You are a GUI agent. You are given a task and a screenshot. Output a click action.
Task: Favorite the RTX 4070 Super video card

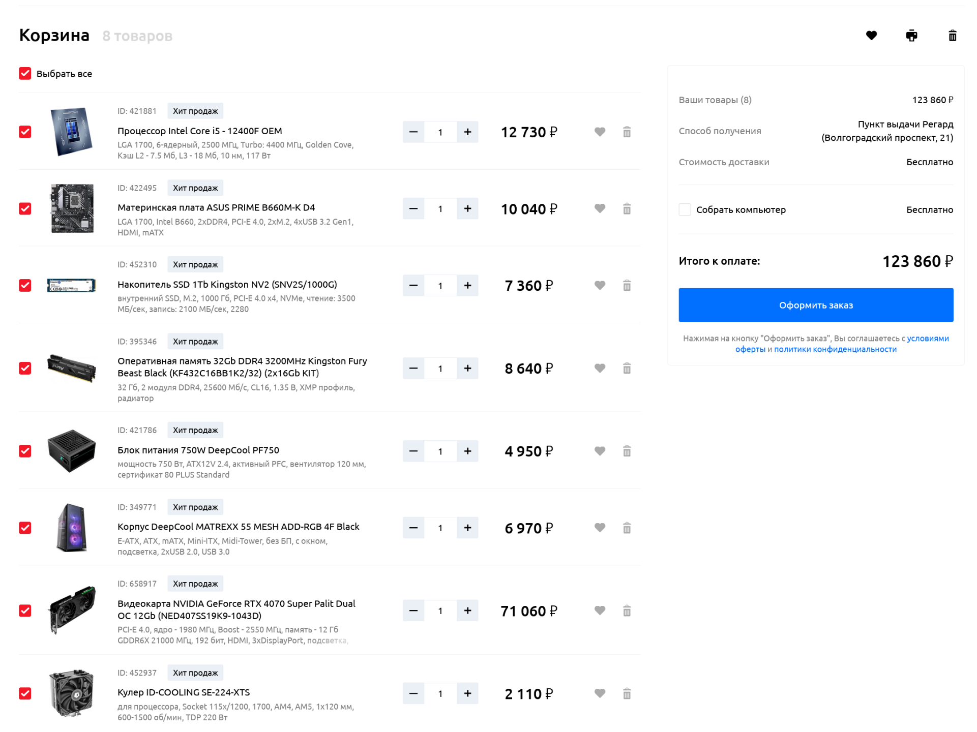tap(600, 611)
